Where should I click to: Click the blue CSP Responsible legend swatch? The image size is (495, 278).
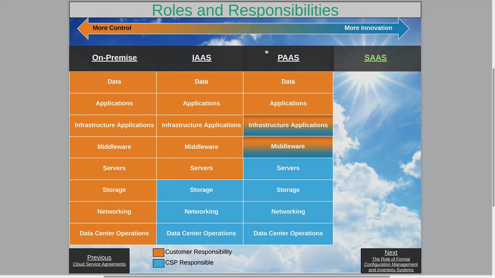click(159, 263)
